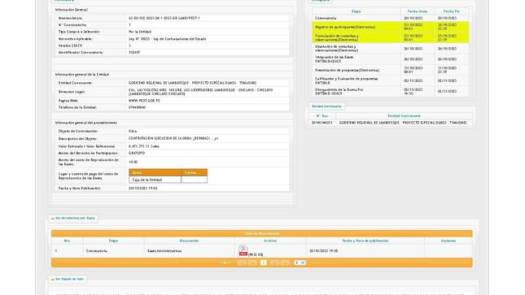Open rows-per-page dropdown in document paginator
Viewport: 525px width, 295px height.
coord(300,262)
